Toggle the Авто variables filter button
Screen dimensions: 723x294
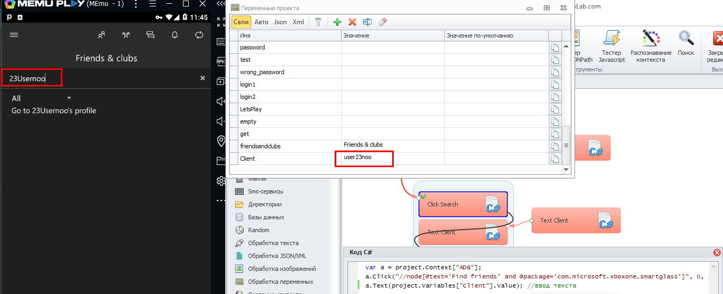[261, 22]
